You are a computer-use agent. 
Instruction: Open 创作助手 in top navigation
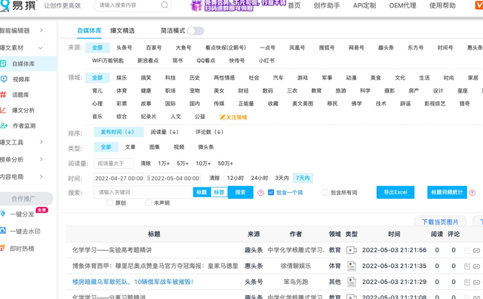point(327,5)
